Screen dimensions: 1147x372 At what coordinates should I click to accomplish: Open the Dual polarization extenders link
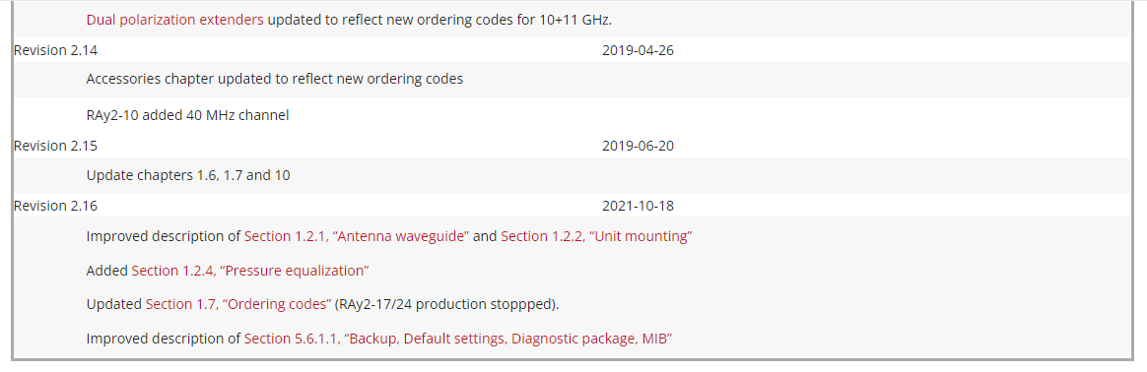(x=174, y=20)
